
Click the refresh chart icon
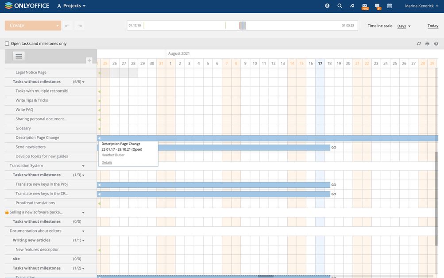pyautogui.click(x=419, y=44)
